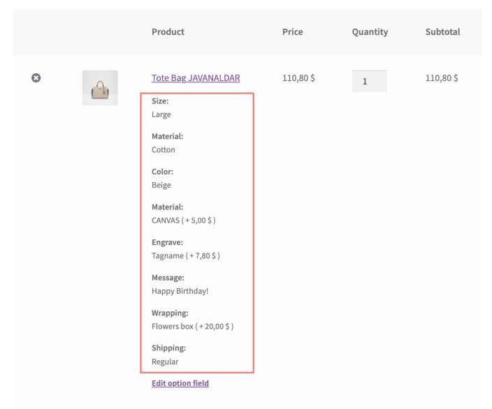Select the price value under Price column
The height and width of the screenshot is (409, 492).
coord(298,78)
